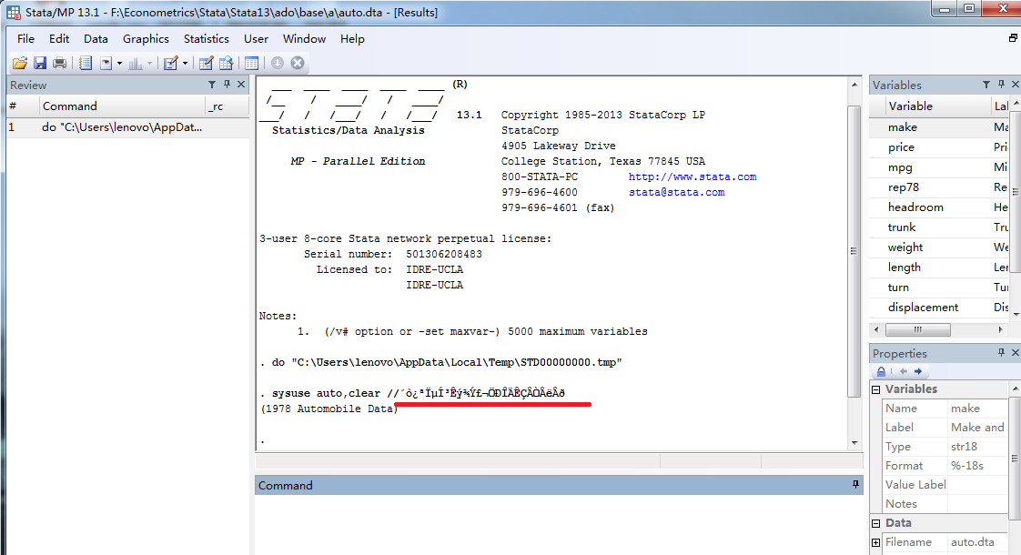Open the Window menu
Screen dimensions: 1021x555
pyautogui.click(x=304, y=39)
